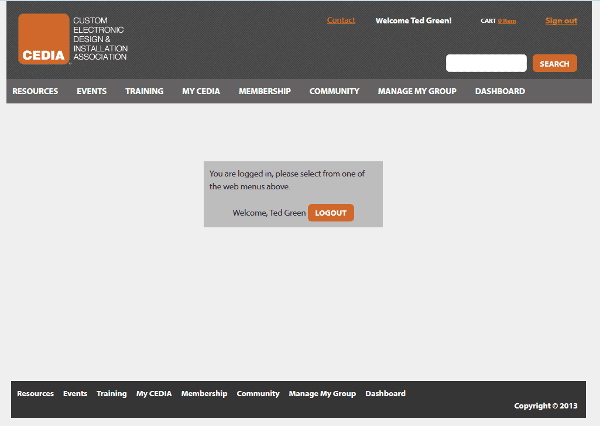Viewport: 600px width, 426px height.
Task: Click the footer Manage My Group link
Action: pyautogui.click(x=322, y=393)
